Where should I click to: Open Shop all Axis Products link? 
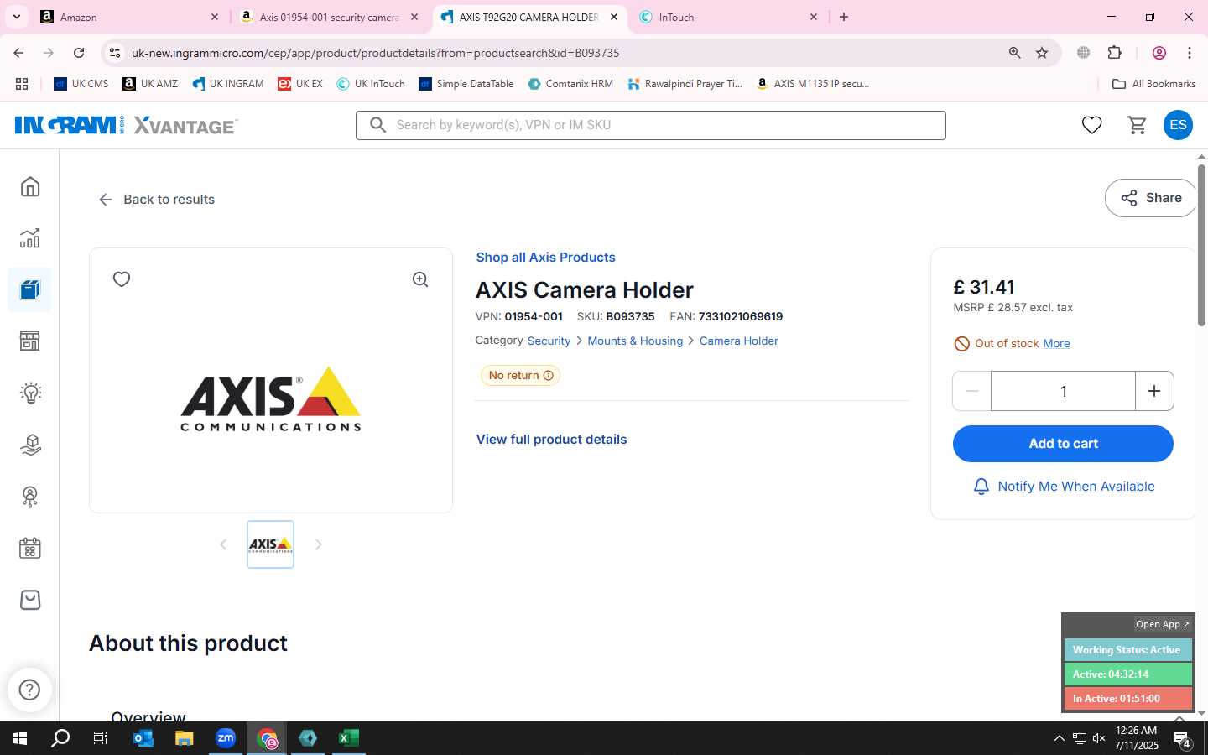(x=545, y=258)
